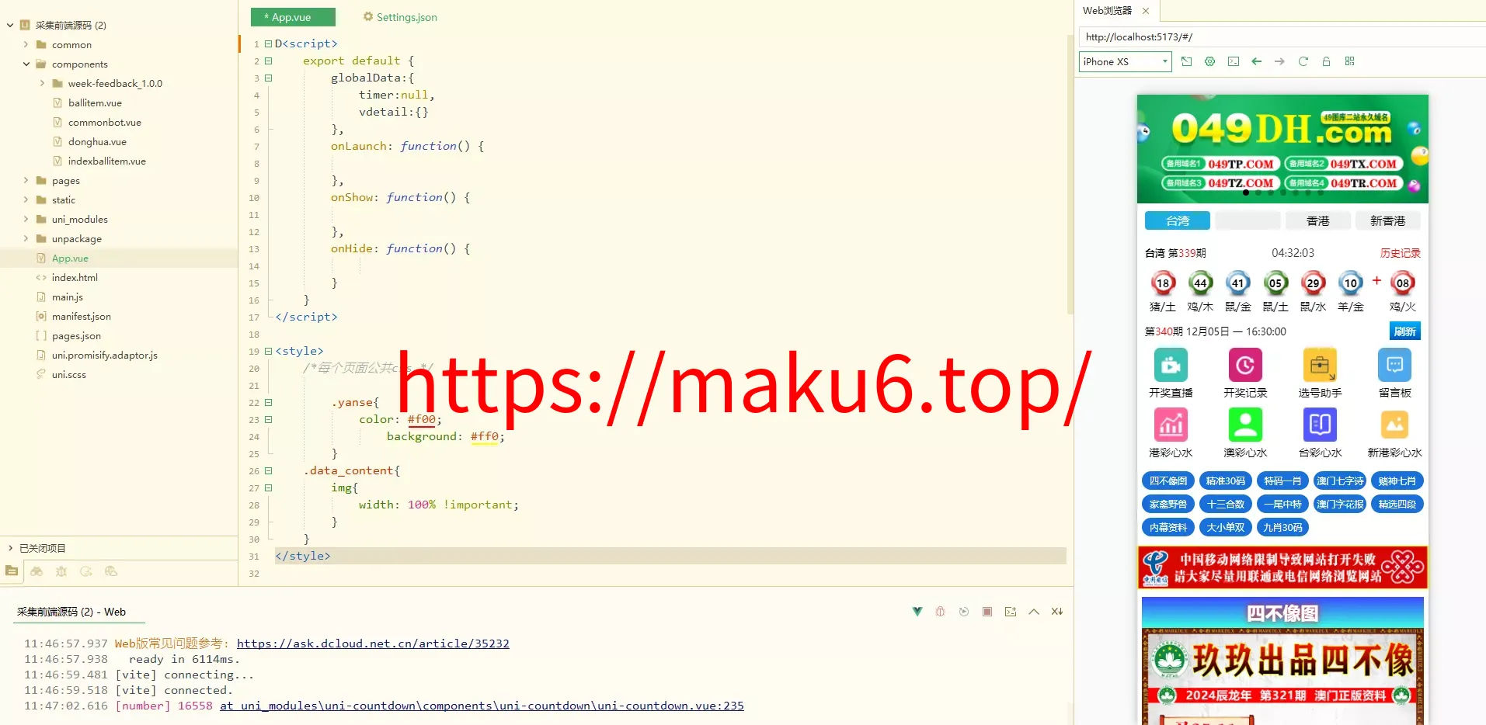Open 历史记录 link in phone preview
The width and height of the screenshot is (1486, 725).
(x=1401, y=253)
